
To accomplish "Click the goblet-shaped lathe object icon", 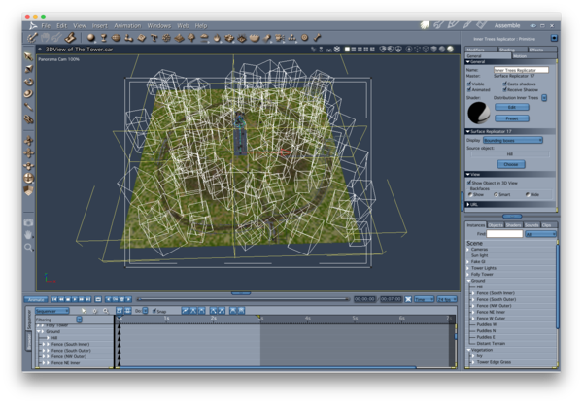I will click(x=104, y=38).
